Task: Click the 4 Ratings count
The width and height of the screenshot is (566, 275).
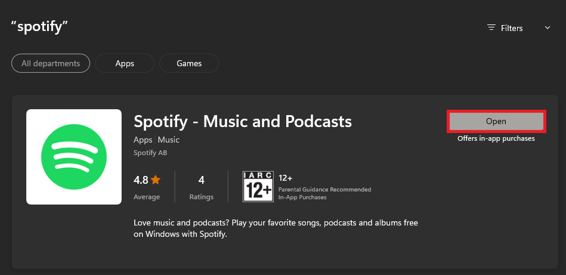Action: pos(202,188)
